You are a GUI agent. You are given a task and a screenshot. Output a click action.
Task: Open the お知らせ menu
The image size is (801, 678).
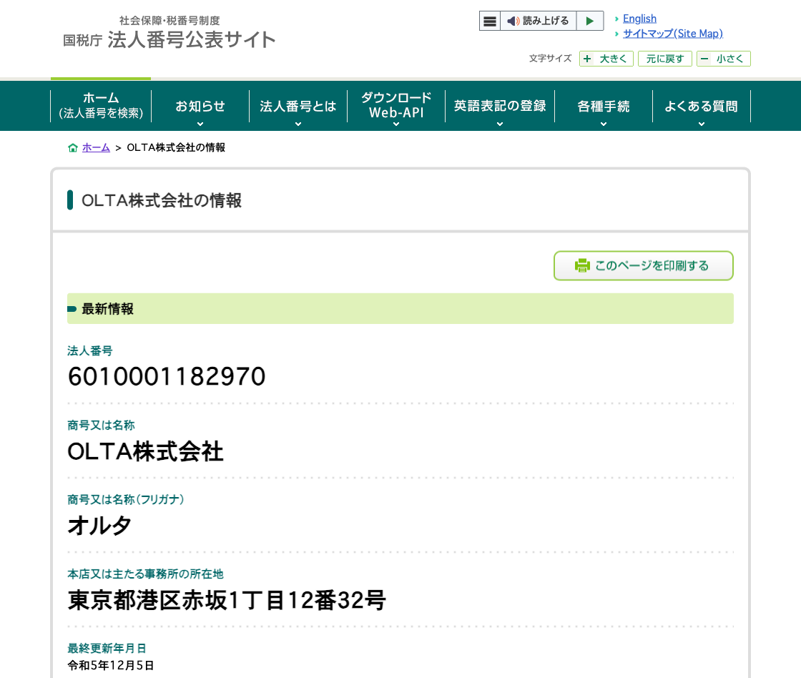200,106
